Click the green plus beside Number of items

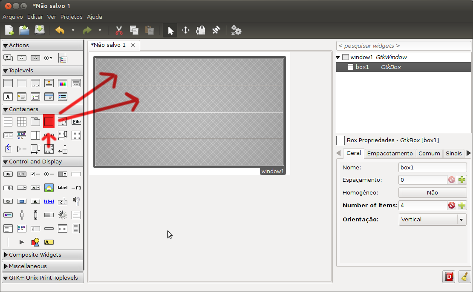(462, 205)
